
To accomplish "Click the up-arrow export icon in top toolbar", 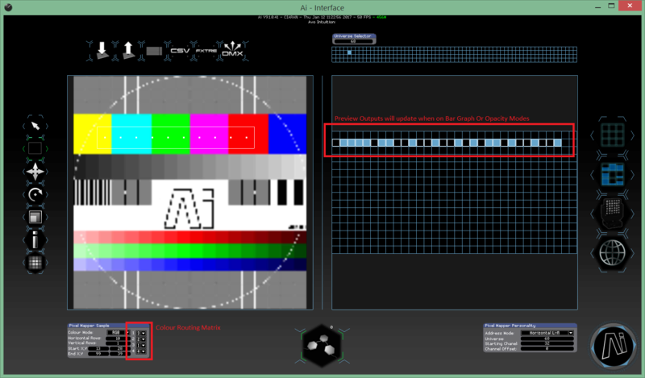I will click(128, 50).
